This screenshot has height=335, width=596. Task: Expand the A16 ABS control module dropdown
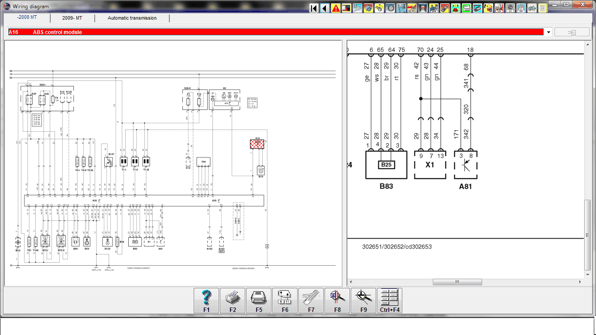click(548, 32)
